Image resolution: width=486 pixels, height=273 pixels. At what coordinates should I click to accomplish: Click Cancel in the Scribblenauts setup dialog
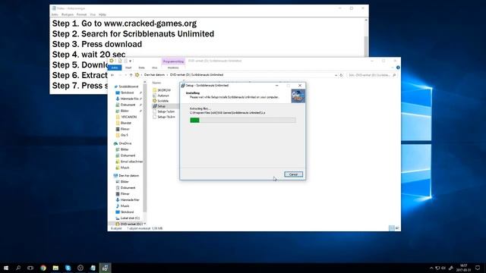pyautogui.click(x=293, y=174)
